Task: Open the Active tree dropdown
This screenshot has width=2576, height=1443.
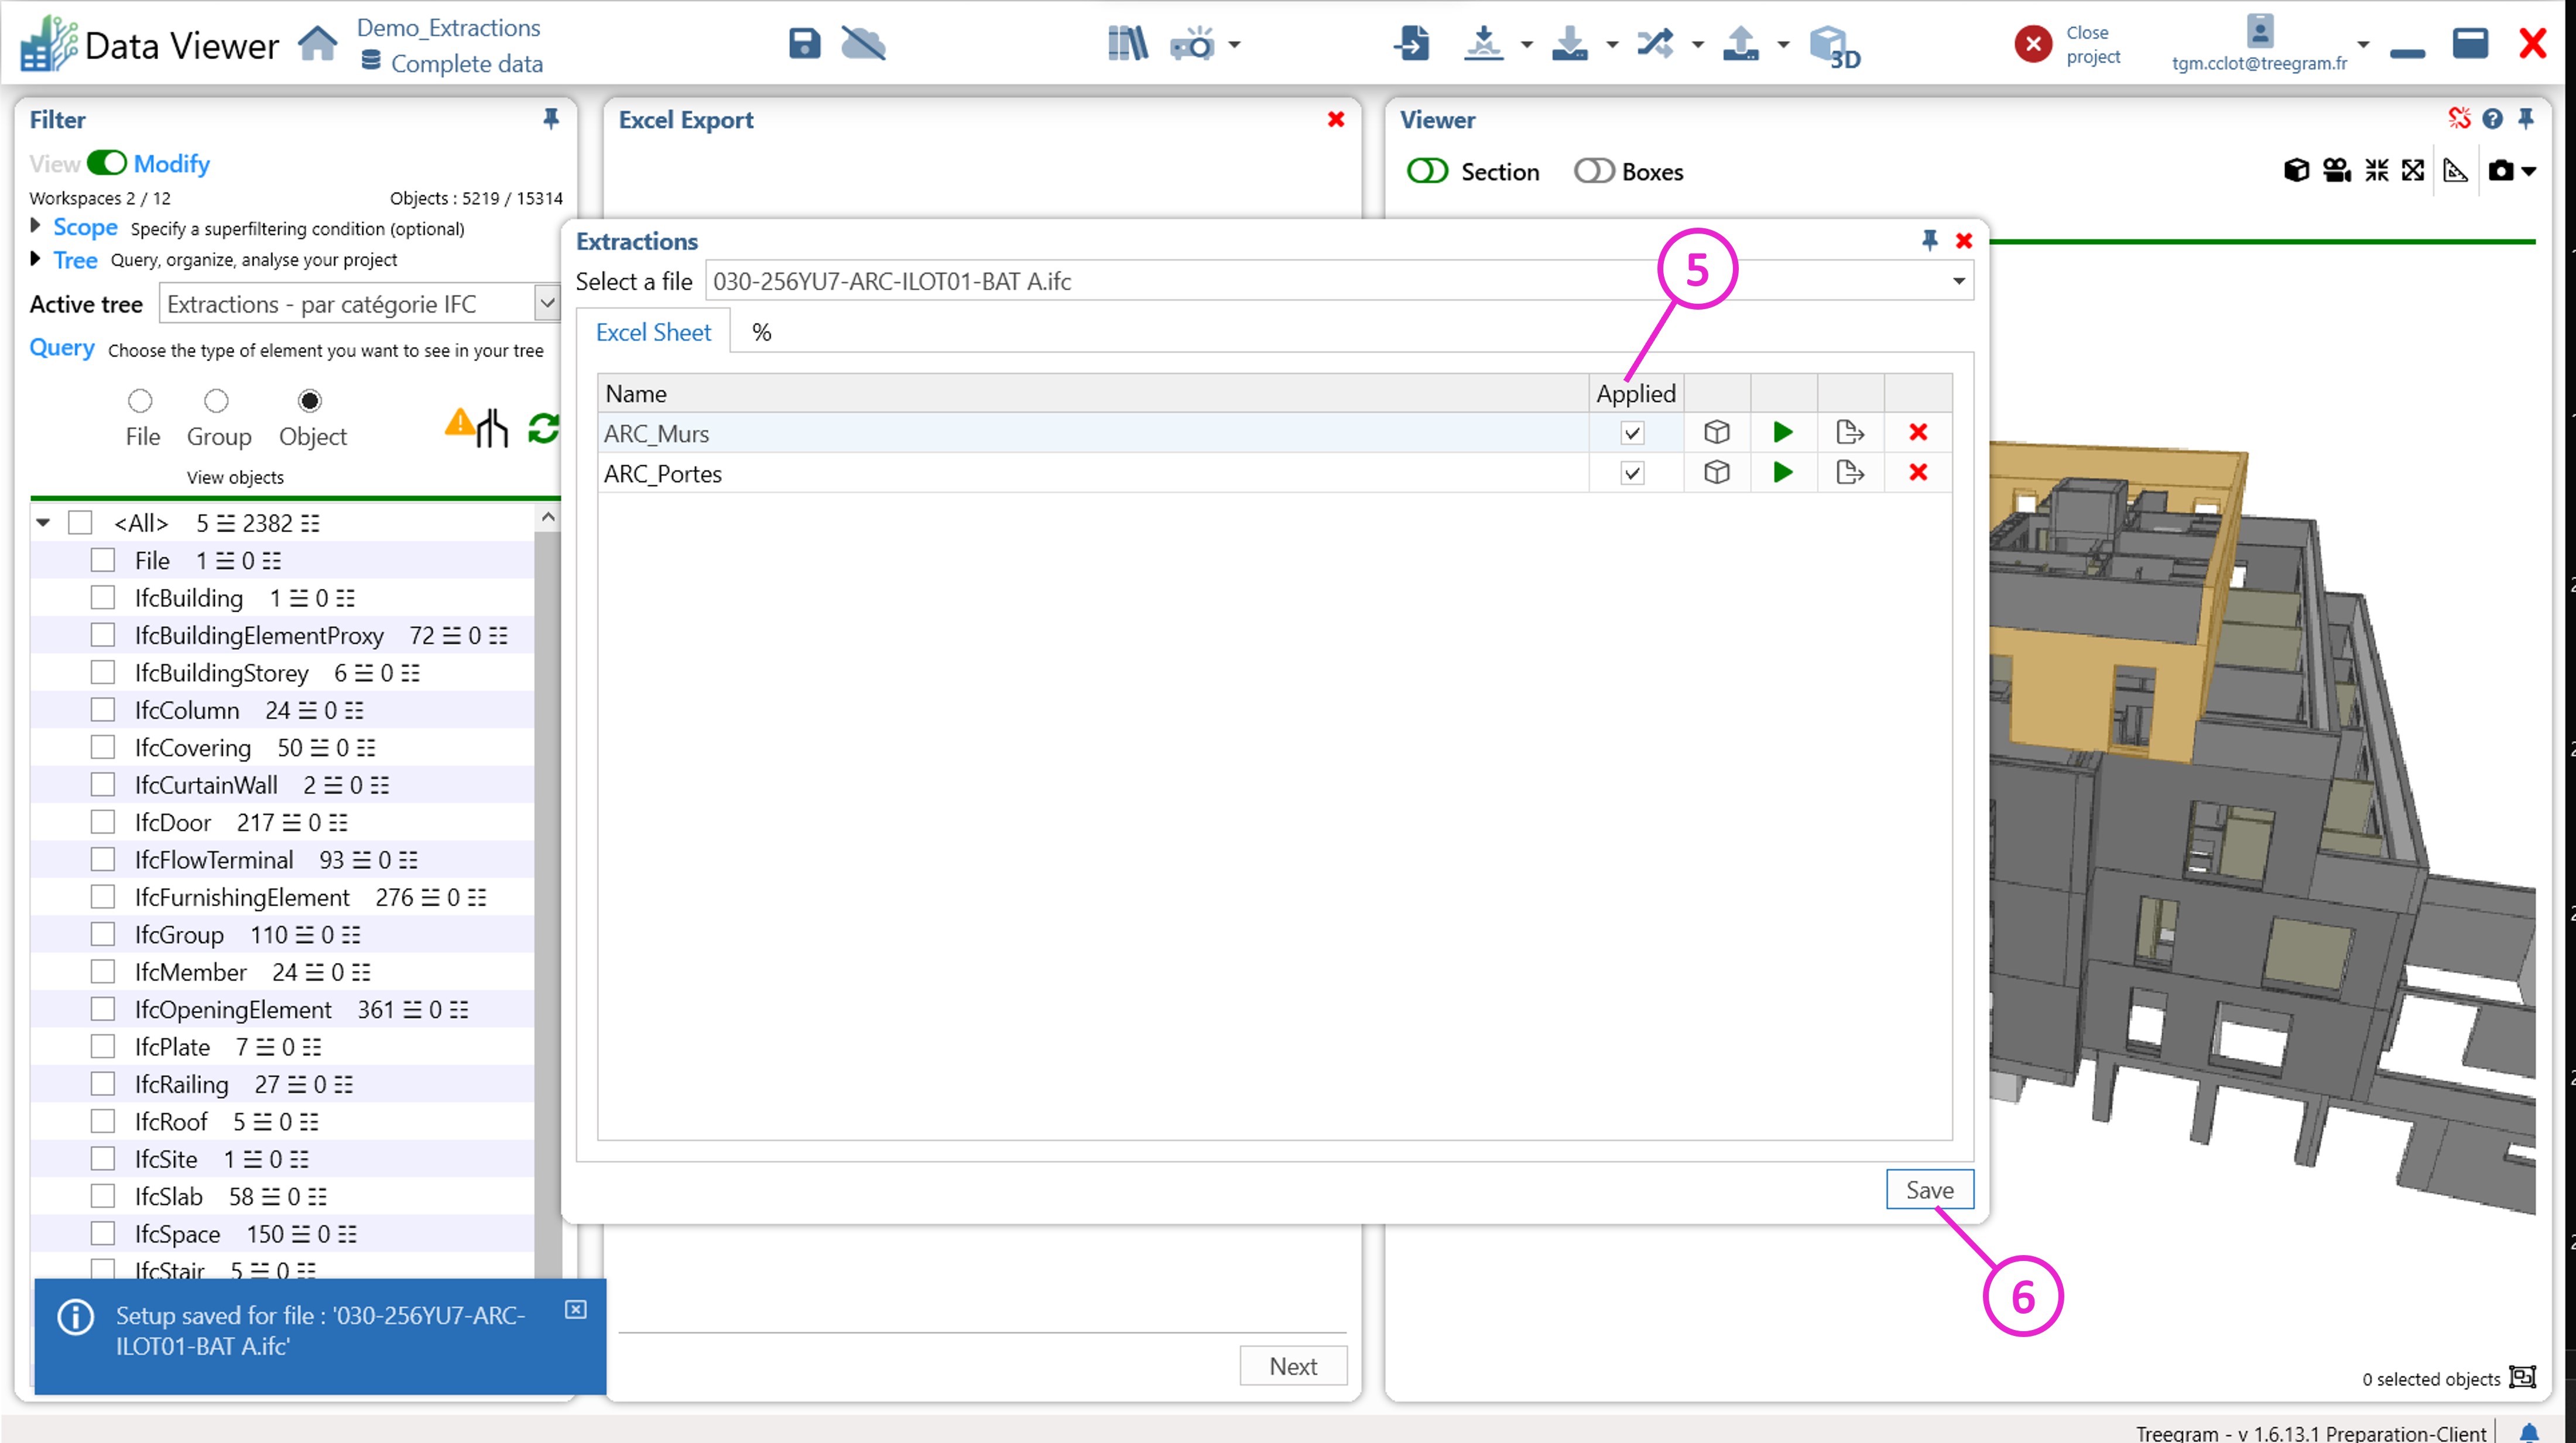Action: point(546,304)
